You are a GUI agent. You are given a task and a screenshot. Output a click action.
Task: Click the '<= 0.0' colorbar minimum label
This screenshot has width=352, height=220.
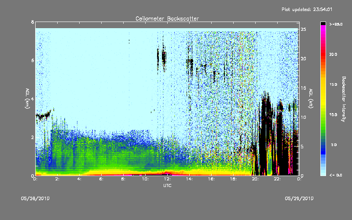336,175
